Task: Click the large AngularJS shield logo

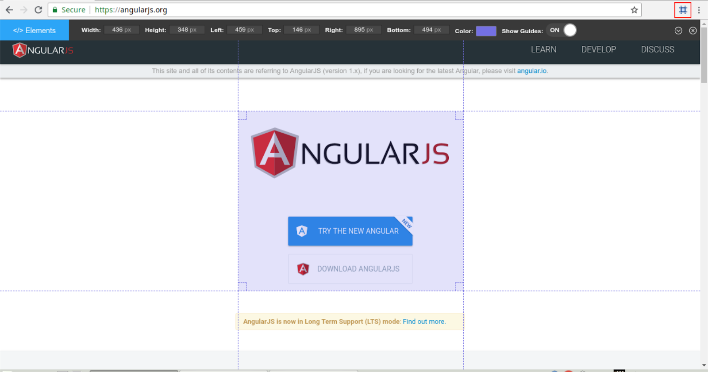Action: (274, 153)
